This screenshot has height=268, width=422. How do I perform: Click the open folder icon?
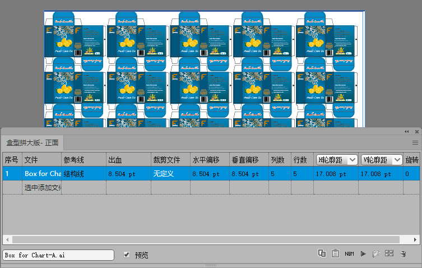coord(376,254)
